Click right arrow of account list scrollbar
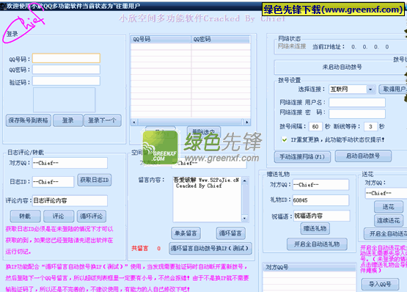The image size is (407, 292). point(247,122)
